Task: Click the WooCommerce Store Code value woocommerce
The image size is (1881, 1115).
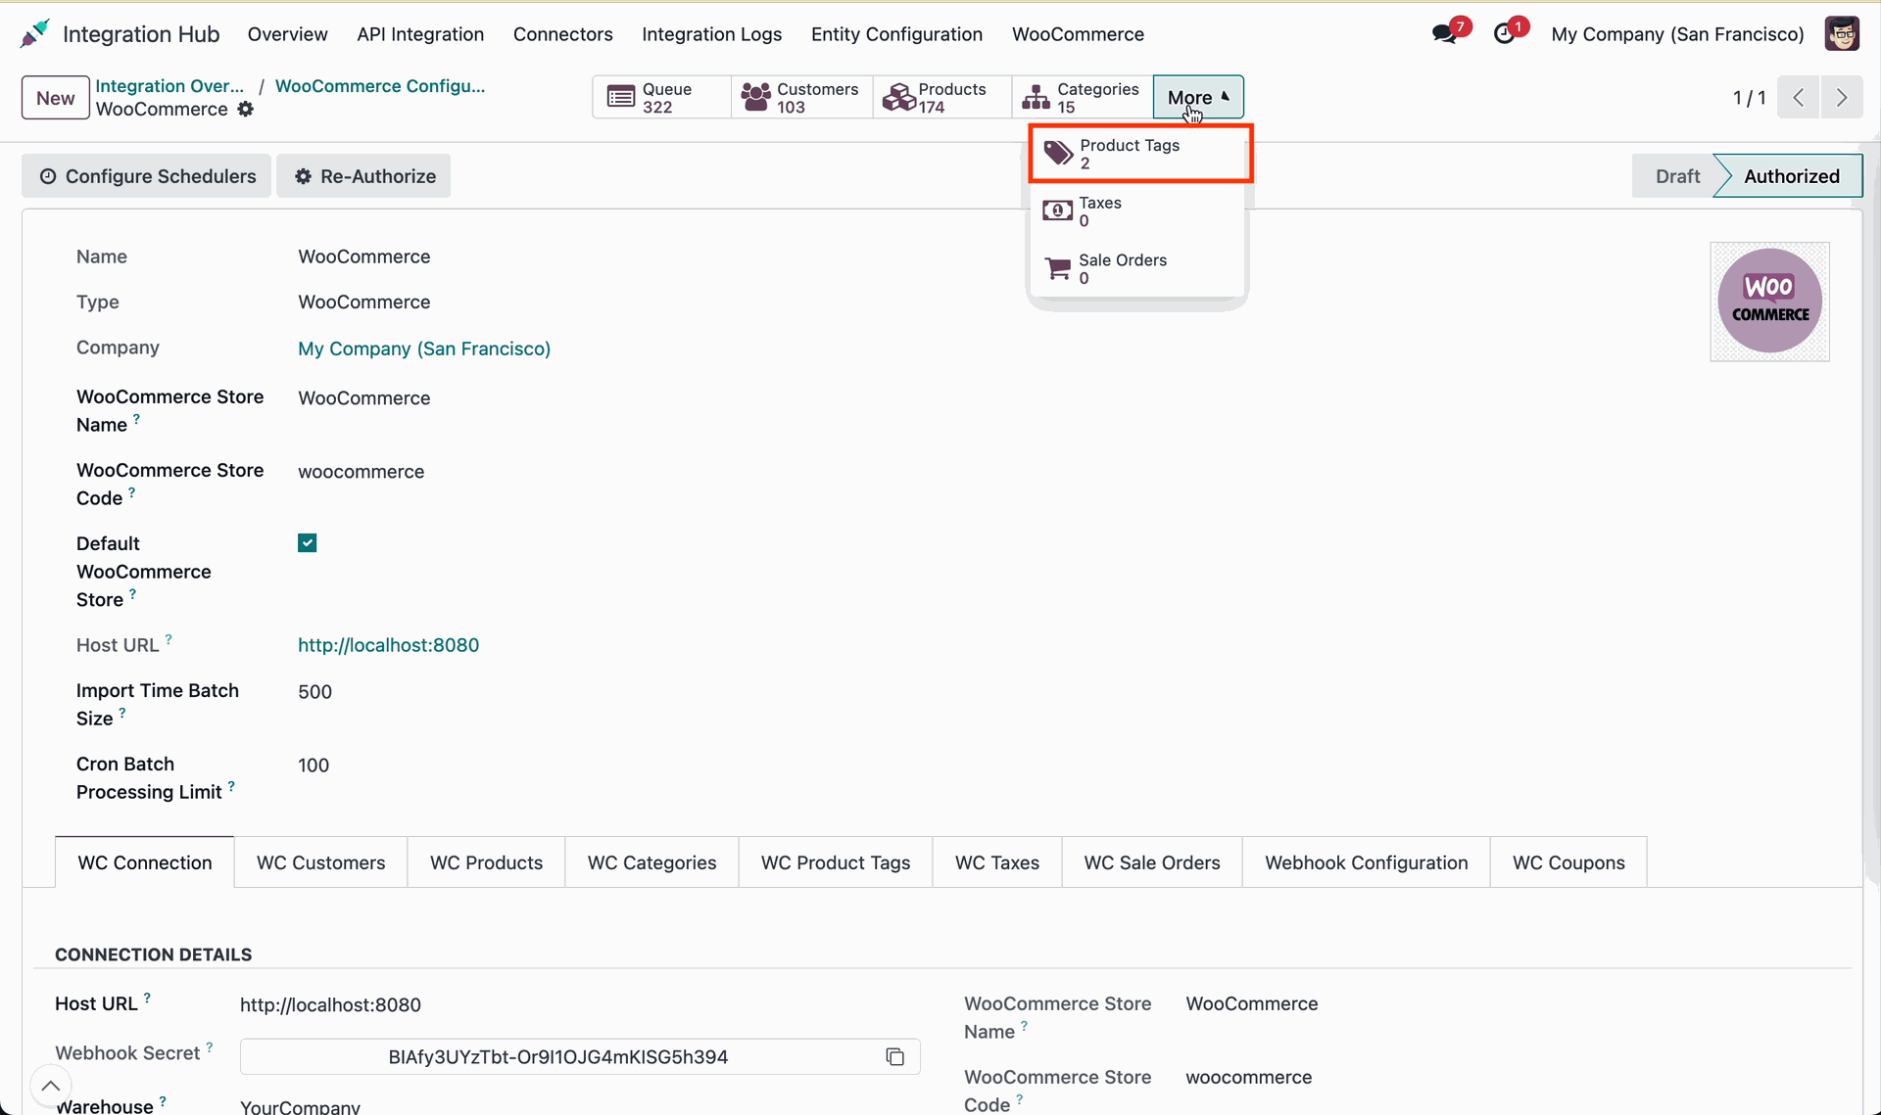Action: point(362,472)
